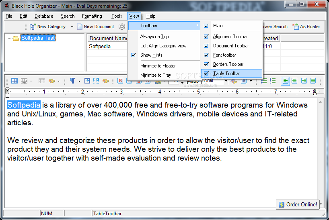
Task: Justify the text alignment
Action: point(313,81)
